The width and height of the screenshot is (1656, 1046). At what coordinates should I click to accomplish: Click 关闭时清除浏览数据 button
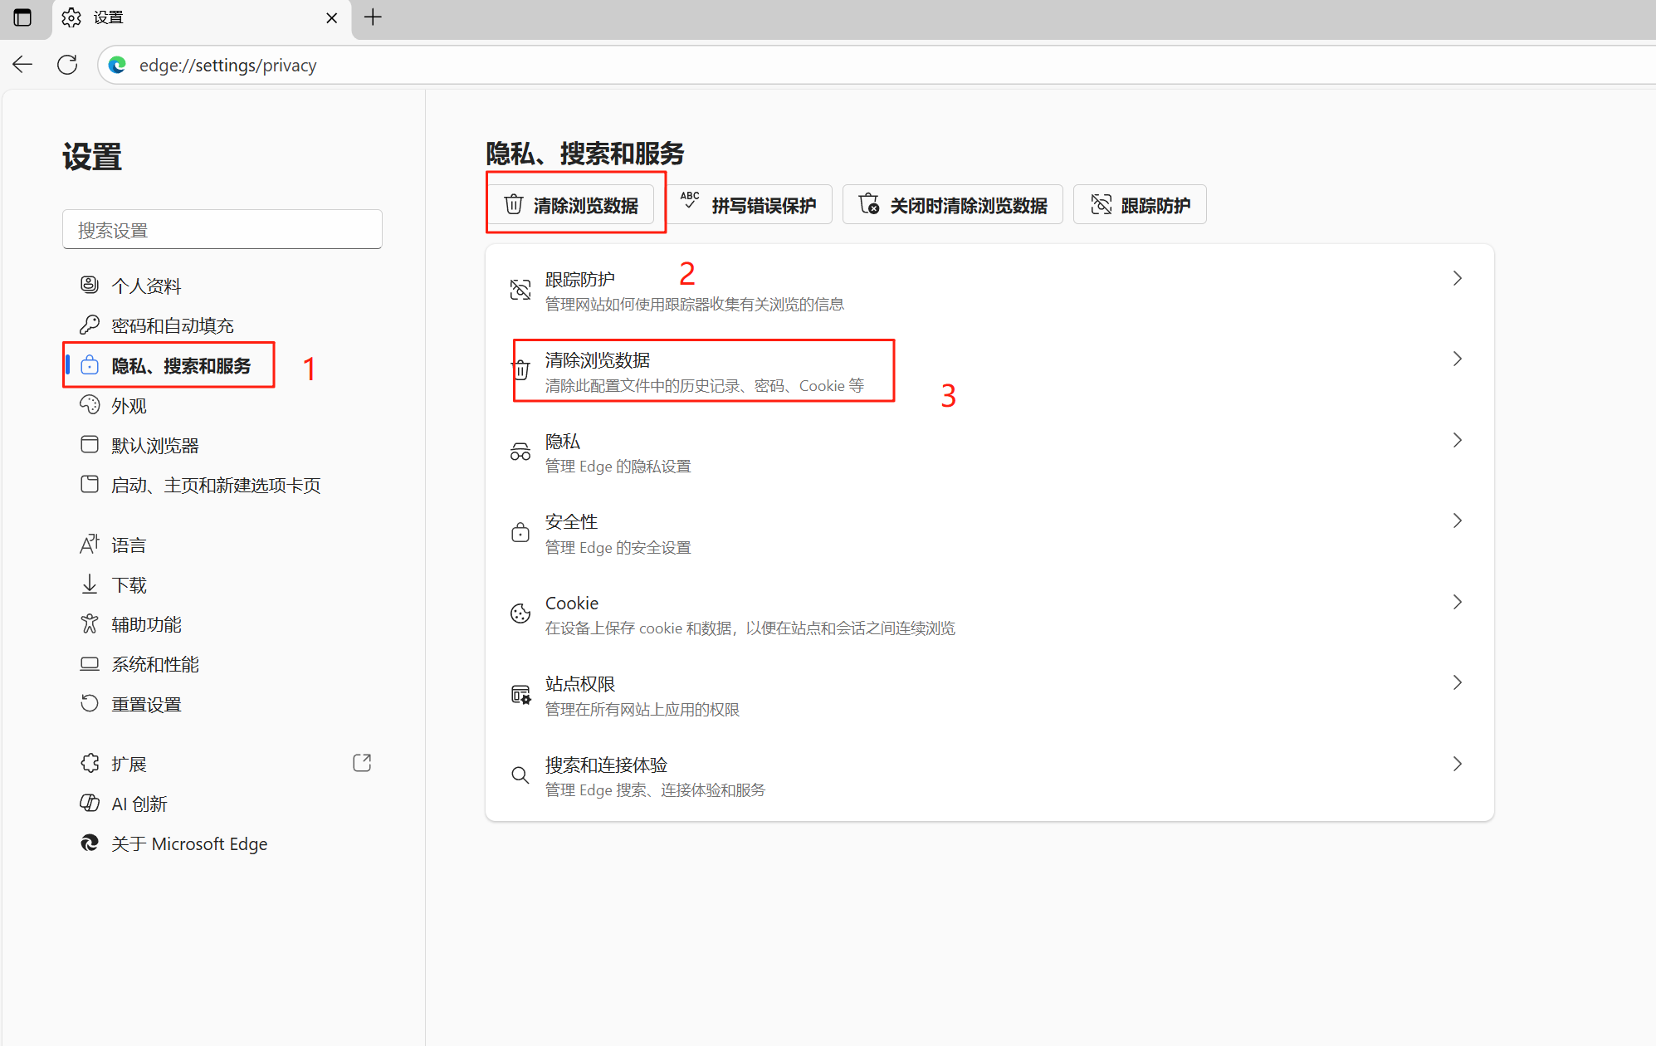(x=953, y=205)
